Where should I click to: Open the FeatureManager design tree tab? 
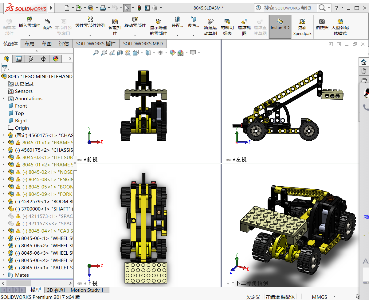[6, 59]
